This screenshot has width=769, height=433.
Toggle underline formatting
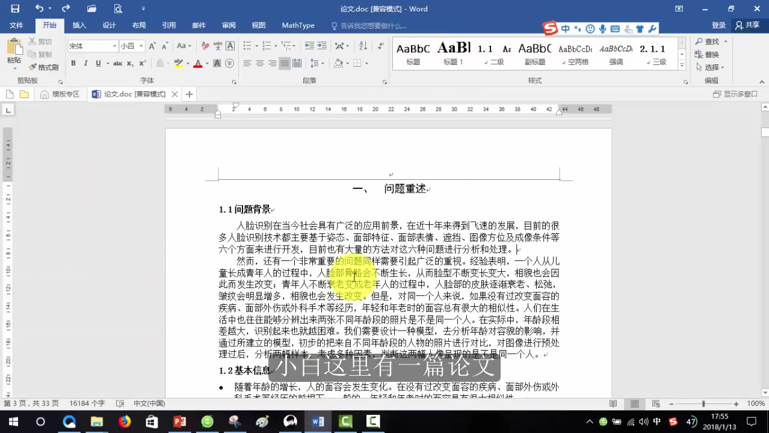point(98,63)
